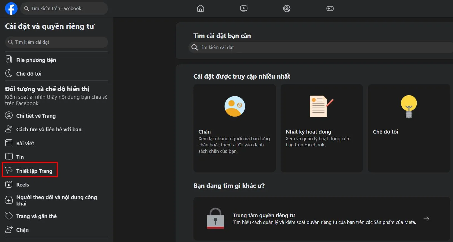Click the arrow next to Trung tâm quyền riêng tư
This screenshot has width=453, height=242.
(x=426, y=219)
